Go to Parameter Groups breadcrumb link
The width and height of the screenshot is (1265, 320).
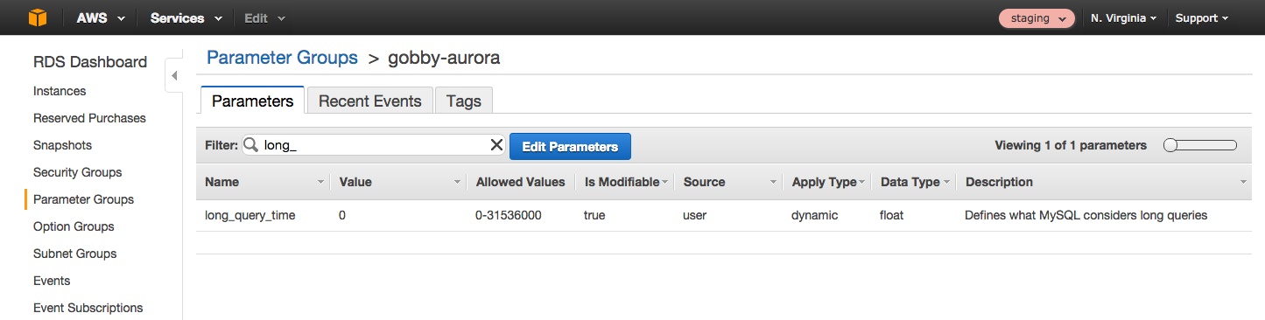pyautogui.click(x=282, y=58)
